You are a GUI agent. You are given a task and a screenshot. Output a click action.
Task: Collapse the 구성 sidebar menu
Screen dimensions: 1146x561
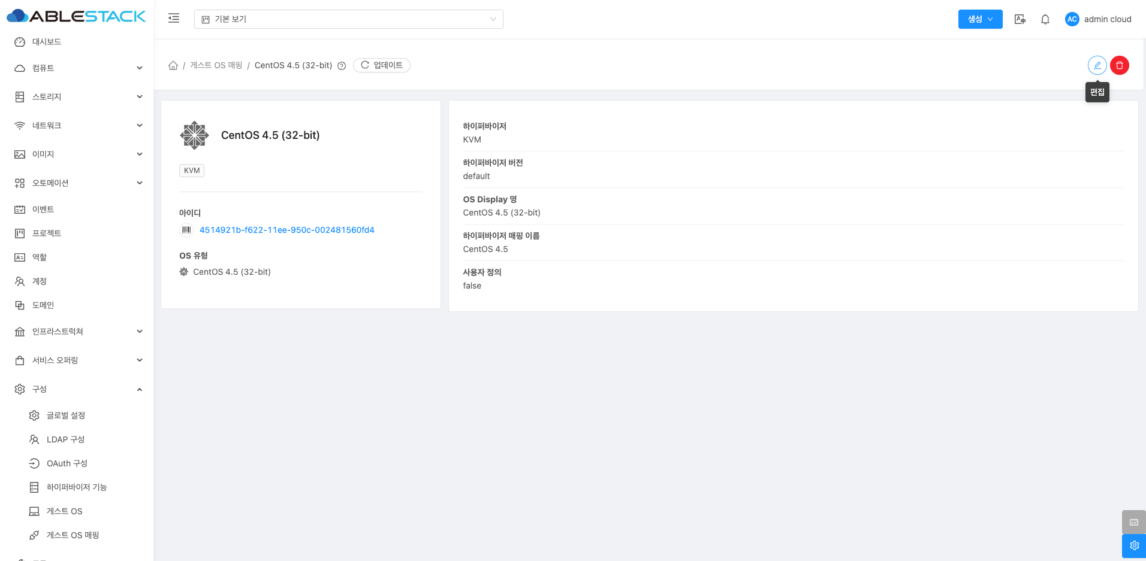[x=77, y=389]
